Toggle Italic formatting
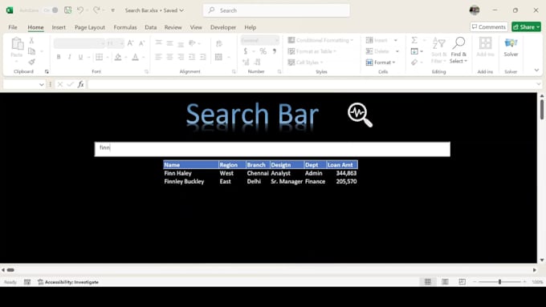The height and width of the screenshot is (307, 546). pyautogui.click(x=70, y=57)
